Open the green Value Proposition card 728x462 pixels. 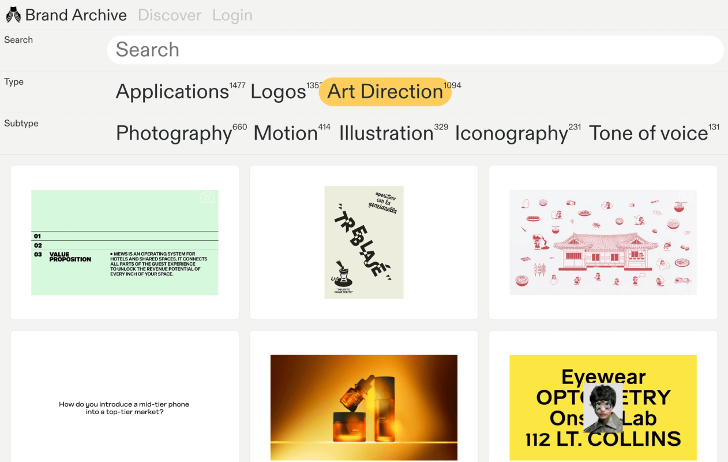(x=125, y=243)
